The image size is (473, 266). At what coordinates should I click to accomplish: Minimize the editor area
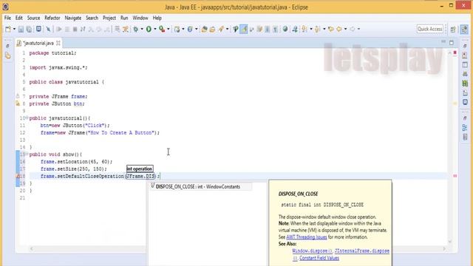(443, 42)
